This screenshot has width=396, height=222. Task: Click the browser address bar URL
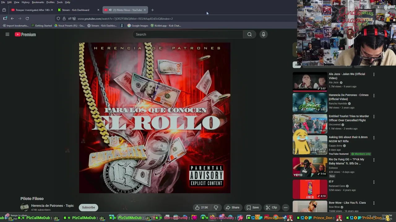125,18
